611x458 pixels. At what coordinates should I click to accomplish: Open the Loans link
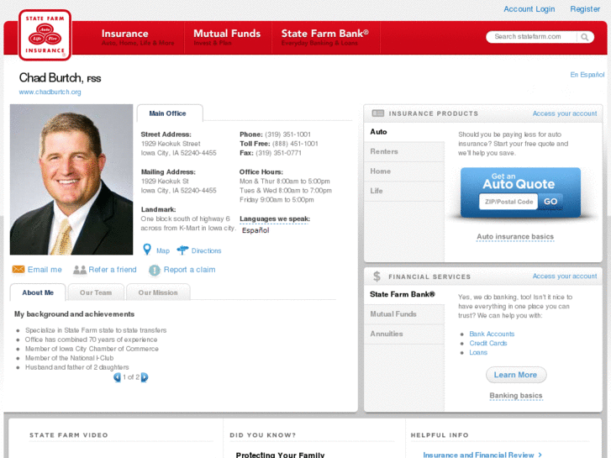pos(478,352)
